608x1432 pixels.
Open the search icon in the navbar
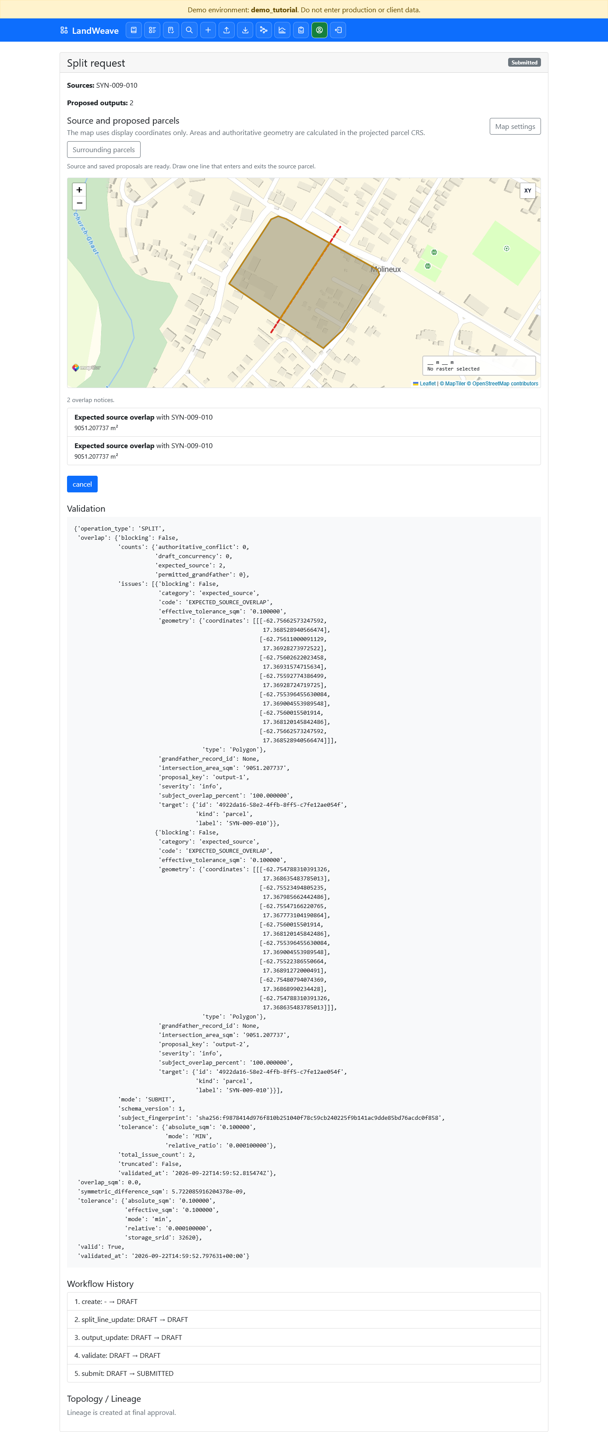pyautogui.click(x=189, y=30)
